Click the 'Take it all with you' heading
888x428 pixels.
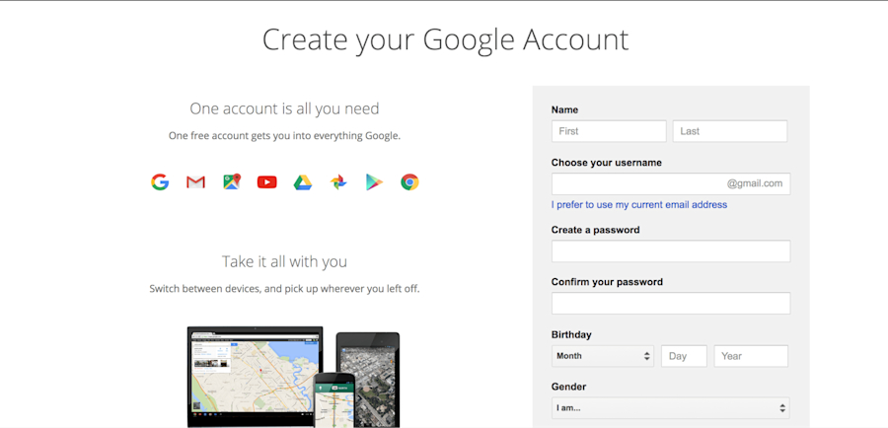284,261
